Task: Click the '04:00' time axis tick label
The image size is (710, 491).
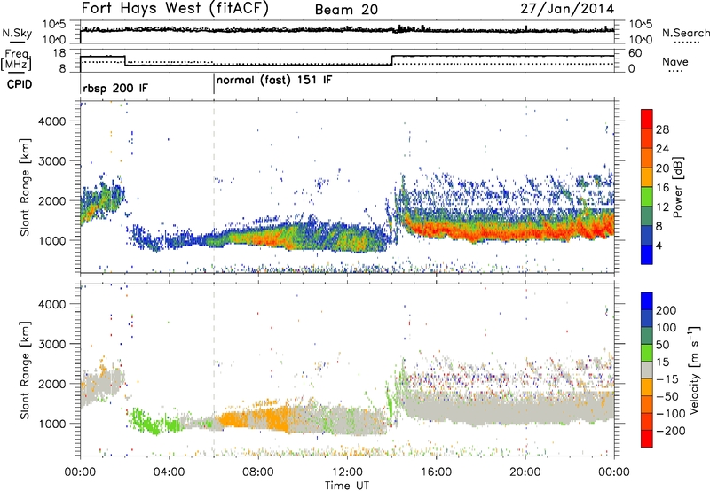Action: click(169, 472)
